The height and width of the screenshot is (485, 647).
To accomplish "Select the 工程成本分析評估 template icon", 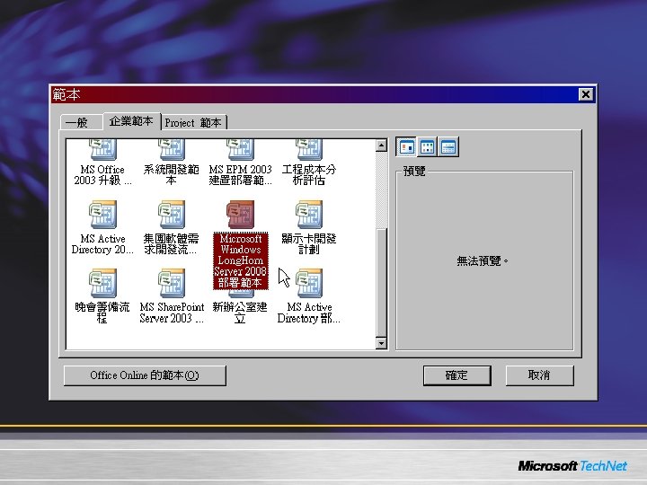I will pyautogui.click(x=309, y=150).
